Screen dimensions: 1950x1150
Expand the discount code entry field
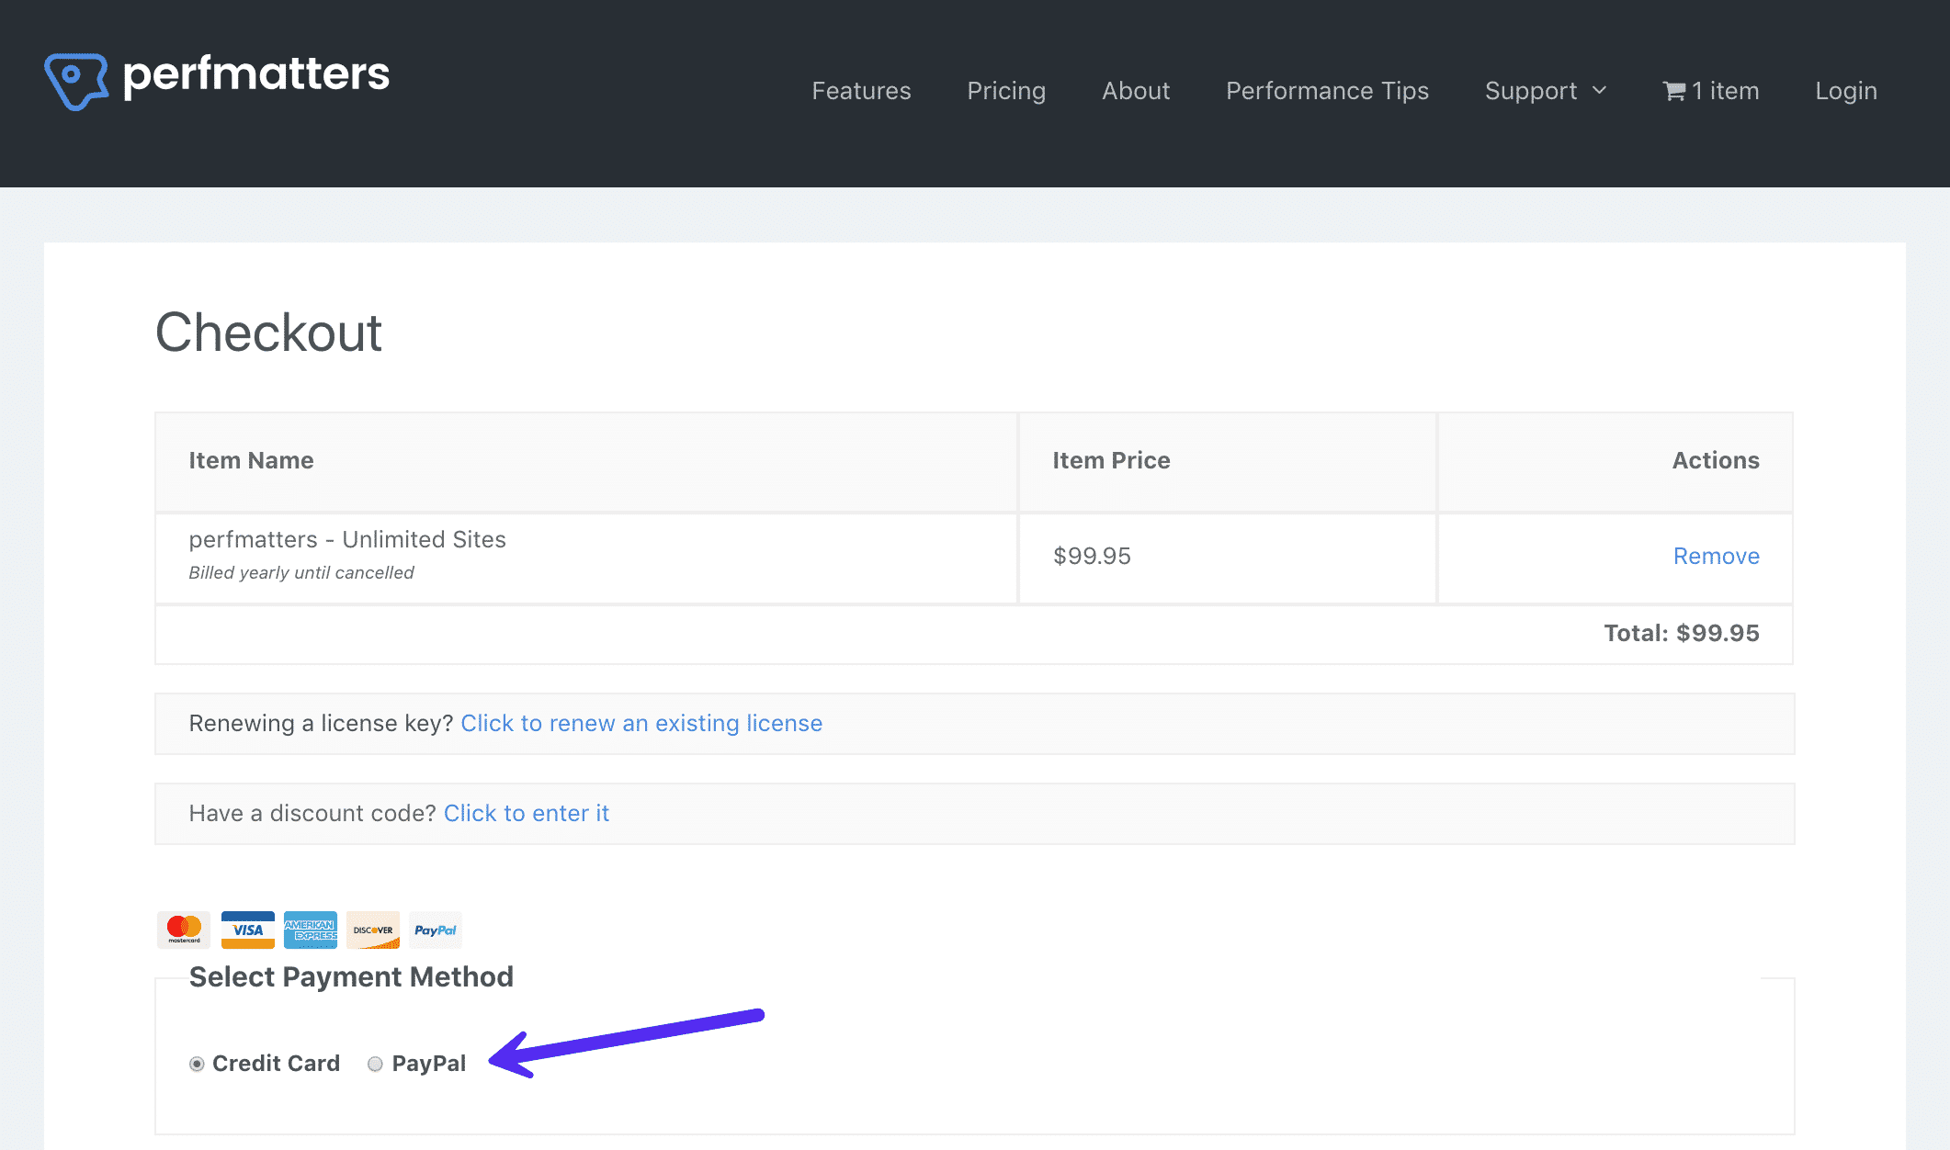[x=526, y=812]
